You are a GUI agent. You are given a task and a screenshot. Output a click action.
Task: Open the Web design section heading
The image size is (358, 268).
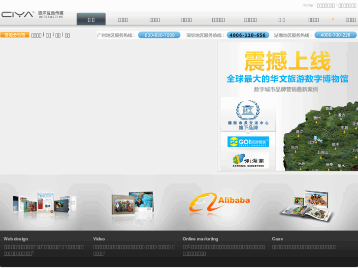(x=16, y=239)
